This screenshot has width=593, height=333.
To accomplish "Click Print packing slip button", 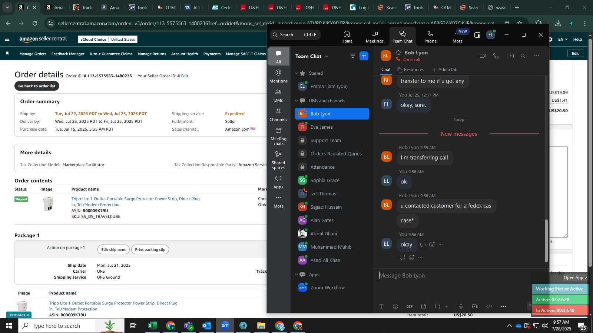I will 150,249.
